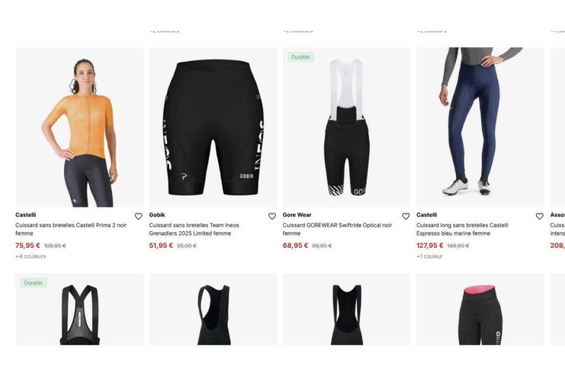Open Cuissard sans bretelles Castelli Prima 2 link
The image size is (565, 376).
pos(71,230)
